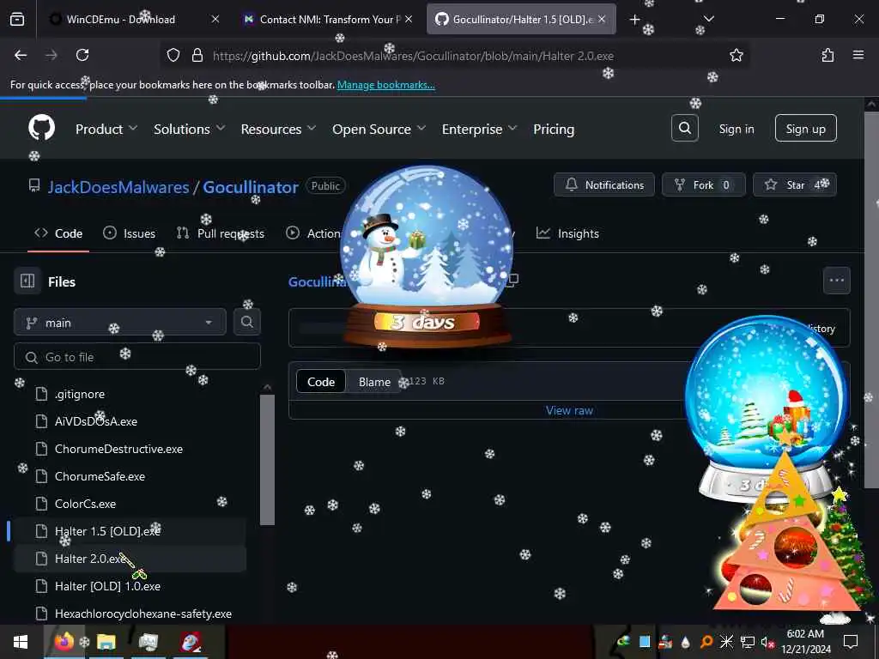
Task: Star the repository with the Star button
Action: [794, 185]
